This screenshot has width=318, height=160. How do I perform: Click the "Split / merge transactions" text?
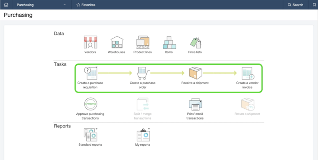pos(143,116)
